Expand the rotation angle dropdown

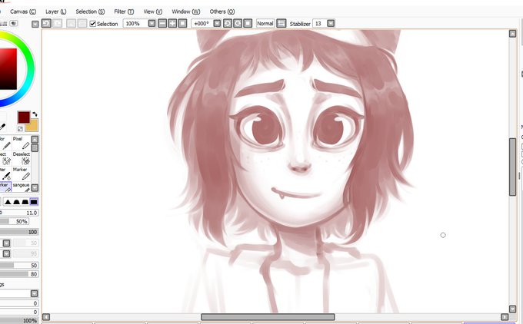pos(217,24)
